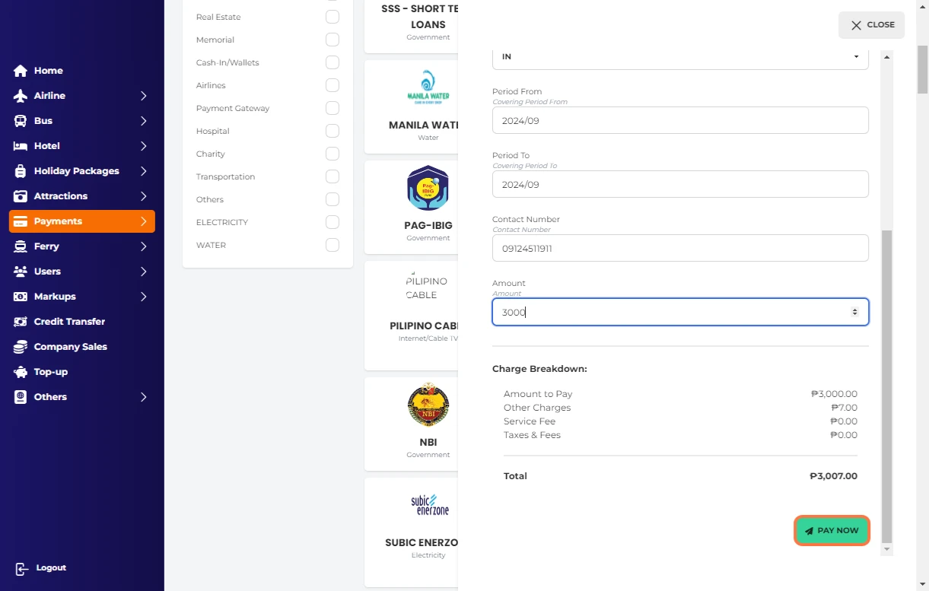Image resolution: width=929 pixels, height=591 pixels.
Task: Close the payment form panel
Action: 871,25
